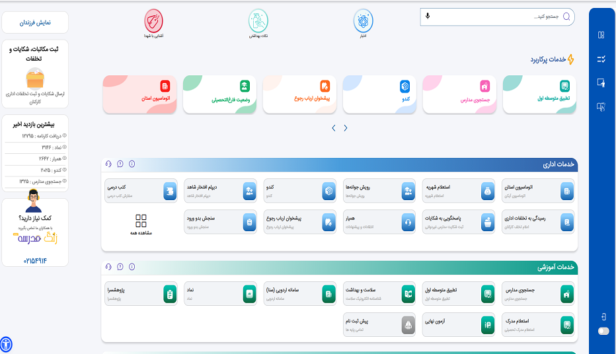Screen dimensions: 616x354
Task: Go to previous slide in خدمات پرکاربرد carousel
Action: pos(346,128)
